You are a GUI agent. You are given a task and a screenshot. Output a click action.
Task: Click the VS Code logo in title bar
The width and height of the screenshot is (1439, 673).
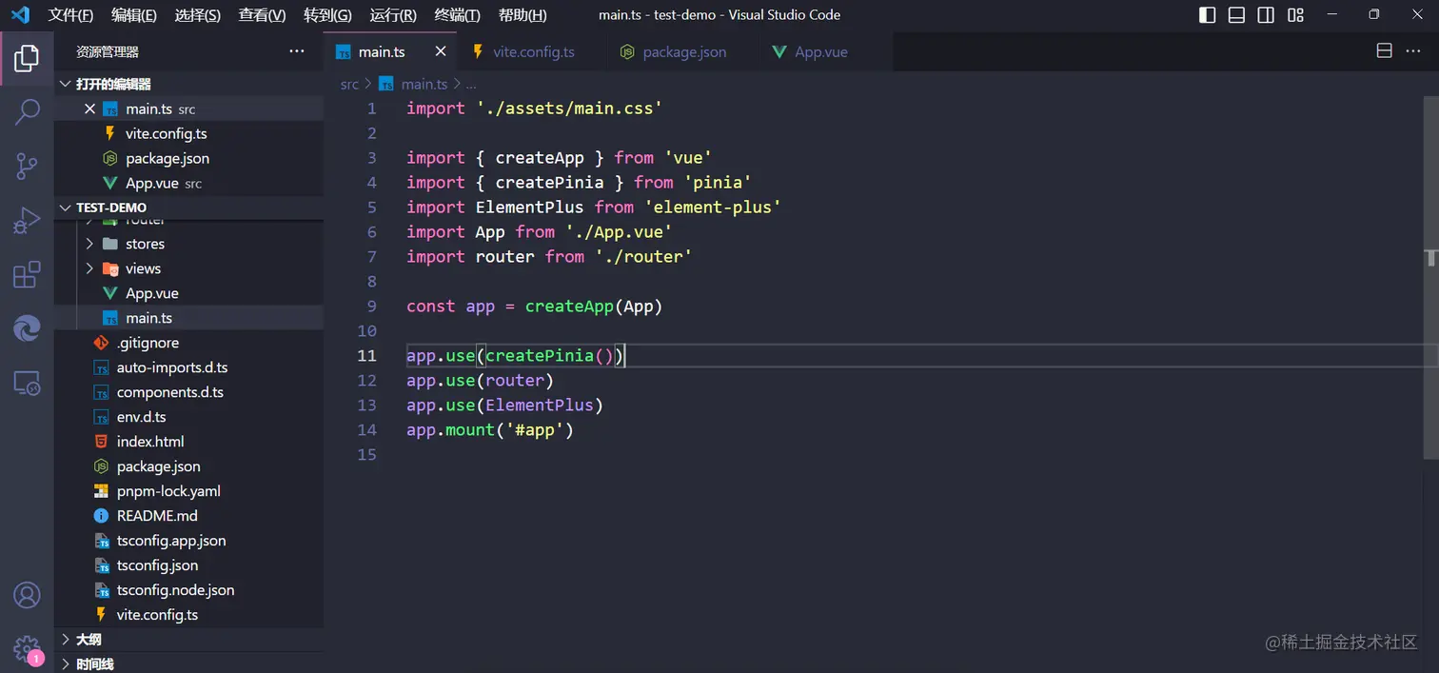click(x=20, y=14)
